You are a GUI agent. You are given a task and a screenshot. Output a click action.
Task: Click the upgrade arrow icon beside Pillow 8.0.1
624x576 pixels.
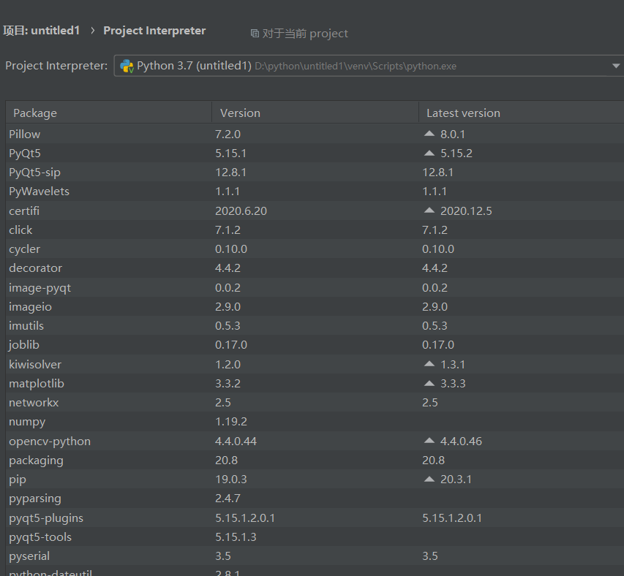coord(429,134)
